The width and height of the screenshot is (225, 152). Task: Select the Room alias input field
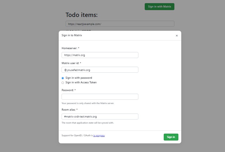tap(100, 116)
